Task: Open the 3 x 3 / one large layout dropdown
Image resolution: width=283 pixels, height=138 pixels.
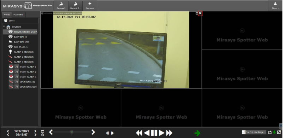Action: coord(254,132)
